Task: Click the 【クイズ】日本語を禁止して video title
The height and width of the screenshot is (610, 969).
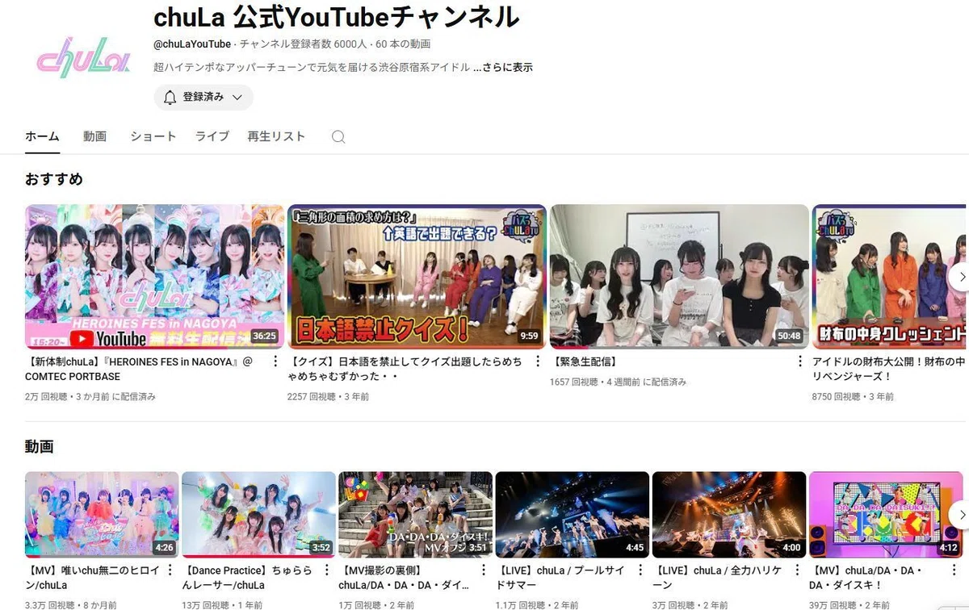Action: (405, 369)
